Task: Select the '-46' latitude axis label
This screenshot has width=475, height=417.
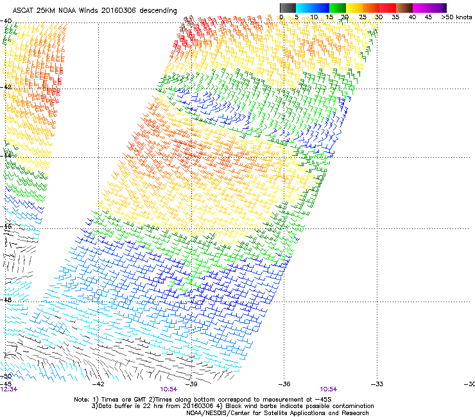Action: 6,226
